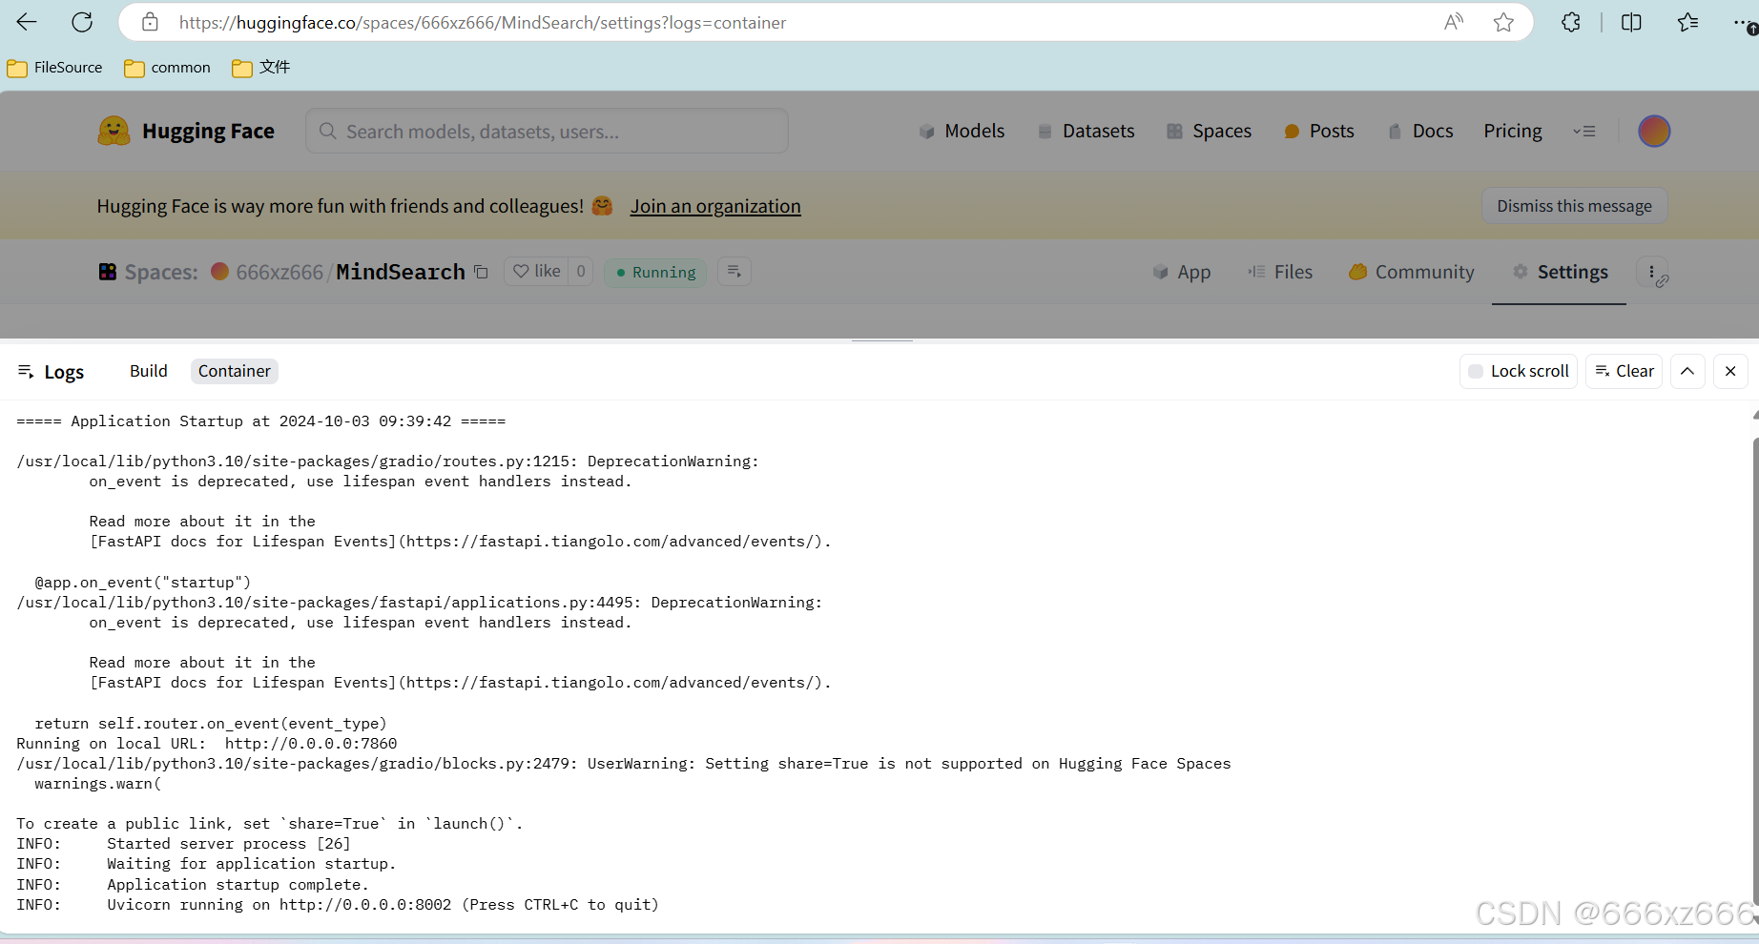
Task: Like the MindSearch space
Action: point(537,271)
